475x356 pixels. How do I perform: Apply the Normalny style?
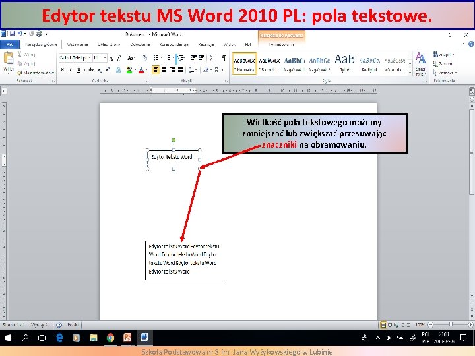(x=244, y=63)
